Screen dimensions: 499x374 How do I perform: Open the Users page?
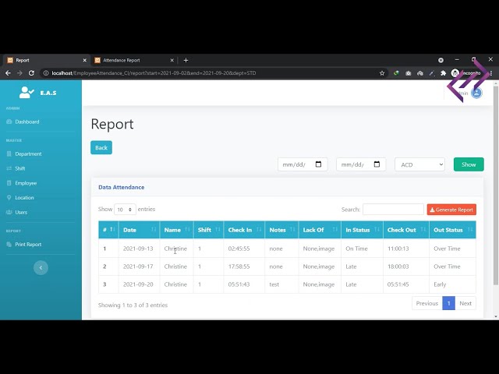[x=17, y=212]
